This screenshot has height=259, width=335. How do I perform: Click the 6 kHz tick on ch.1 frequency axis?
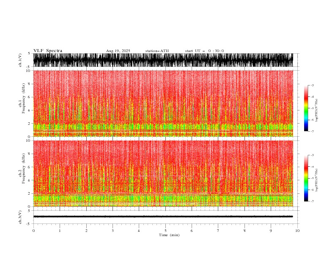point(29,97)
